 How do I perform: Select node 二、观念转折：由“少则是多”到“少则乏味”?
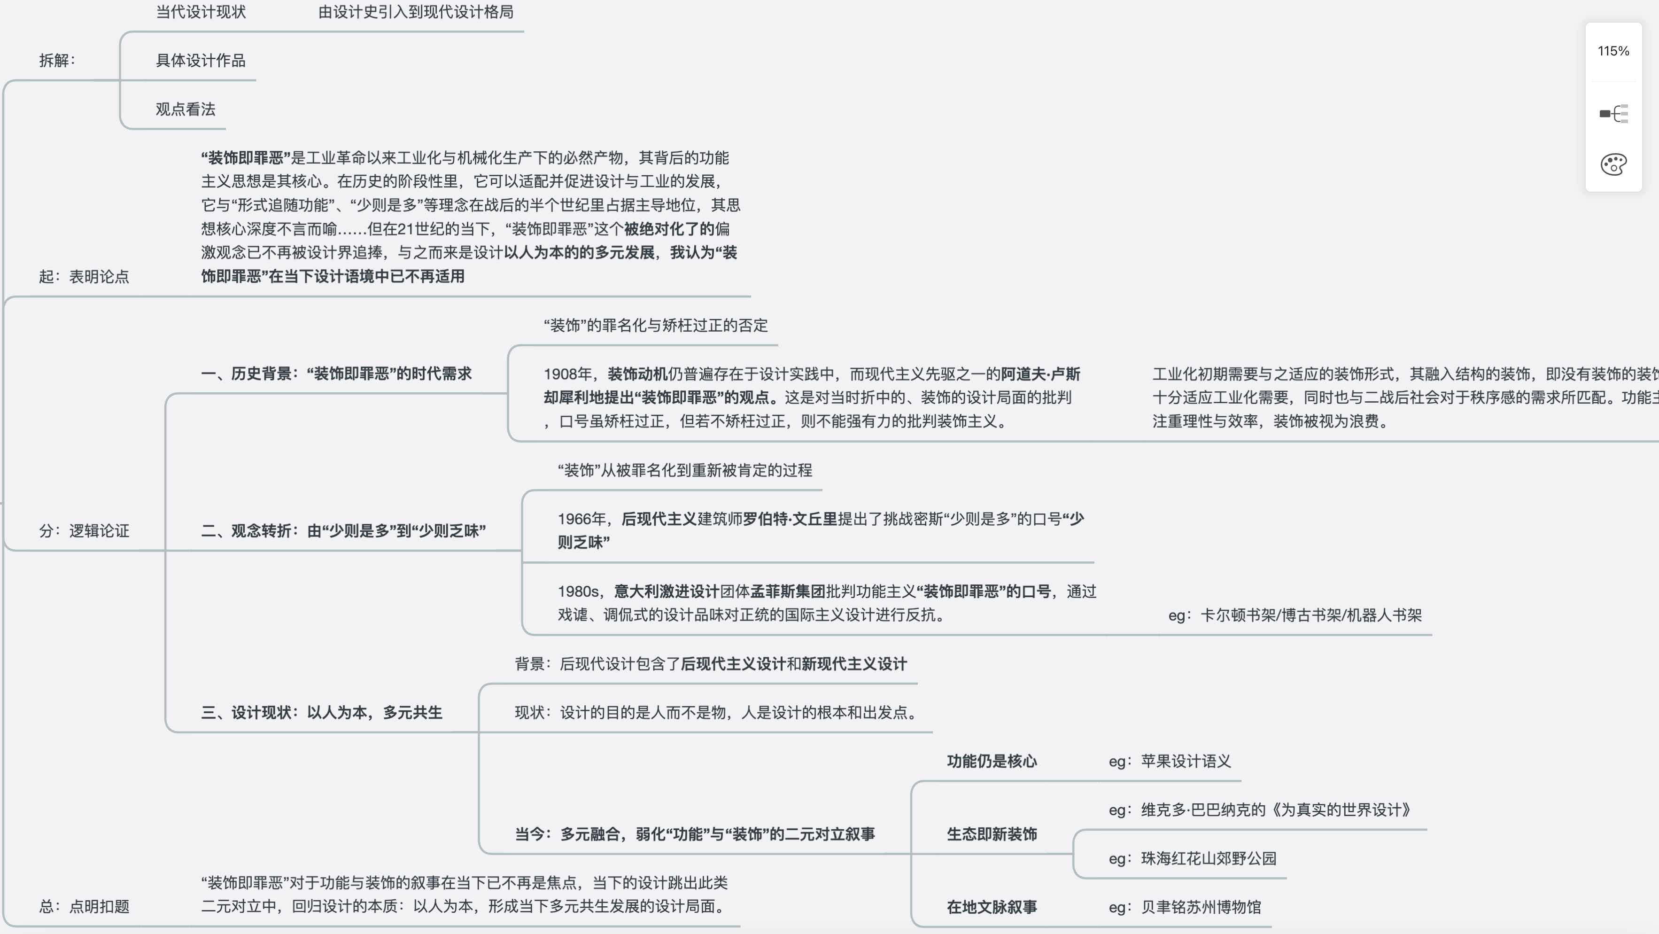pos(343,531)
